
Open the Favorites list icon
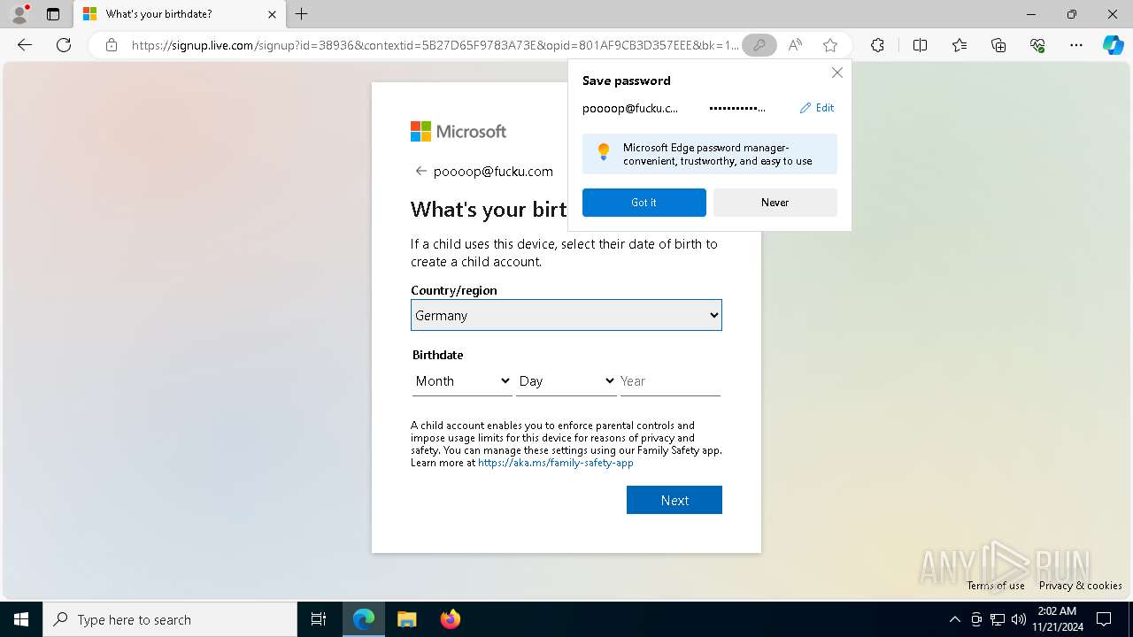[960, 45]
